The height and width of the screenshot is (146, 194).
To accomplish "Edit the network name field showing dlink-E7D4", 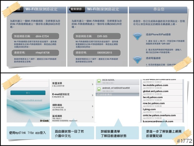I will click(35, 36).
